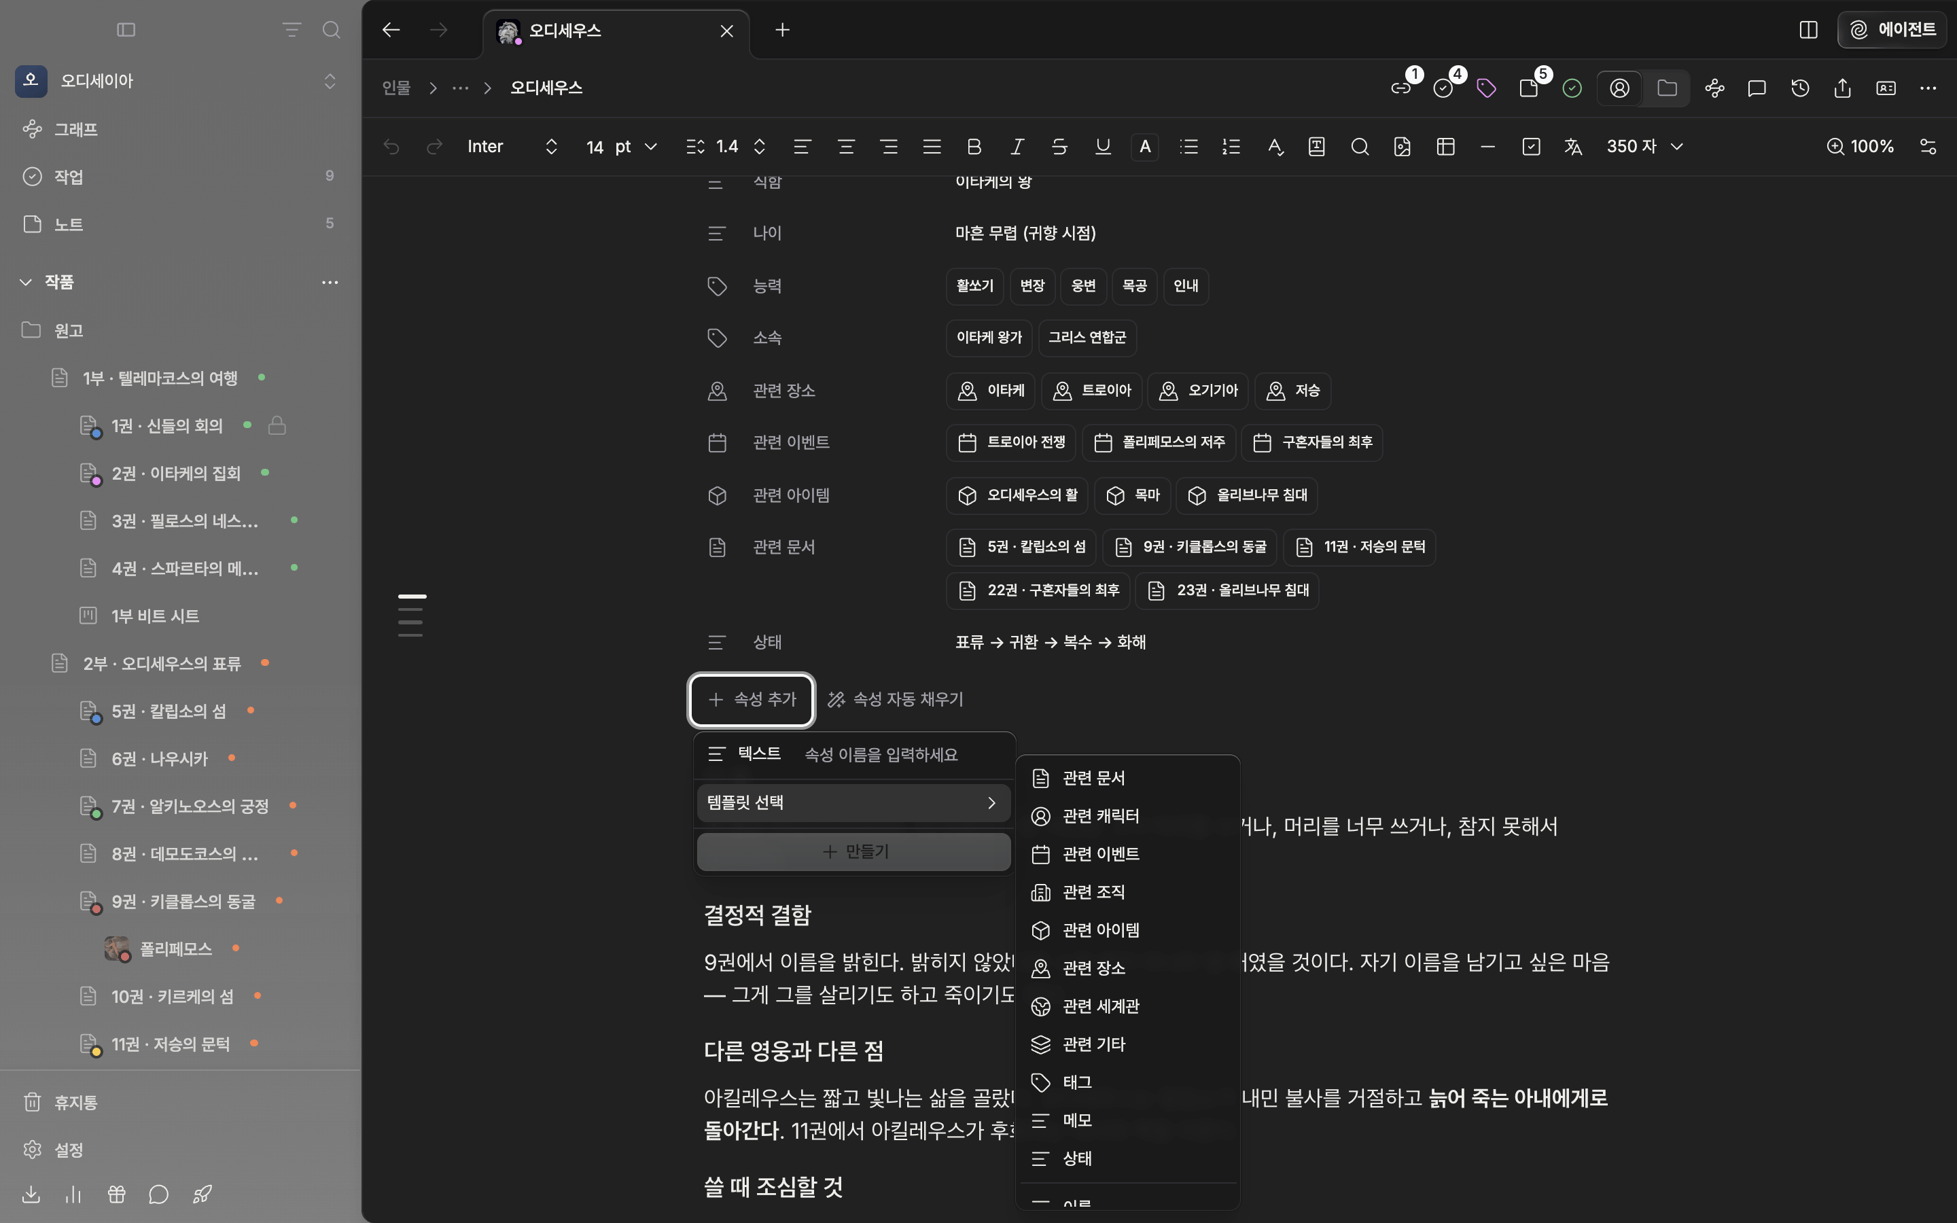Toggle the left sidebar panel icon

pos(126,30)
